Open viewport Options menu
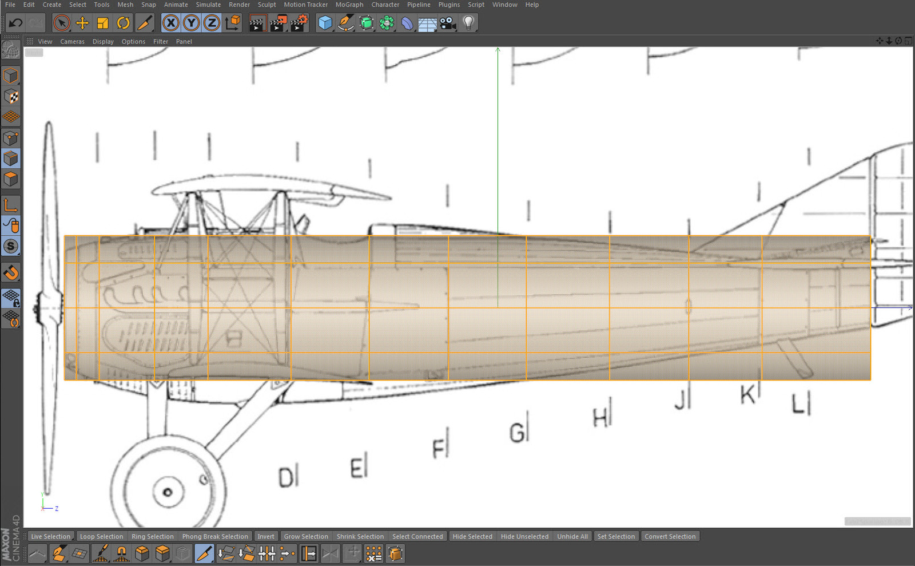The image size is (915, 566). click(133, 42)
